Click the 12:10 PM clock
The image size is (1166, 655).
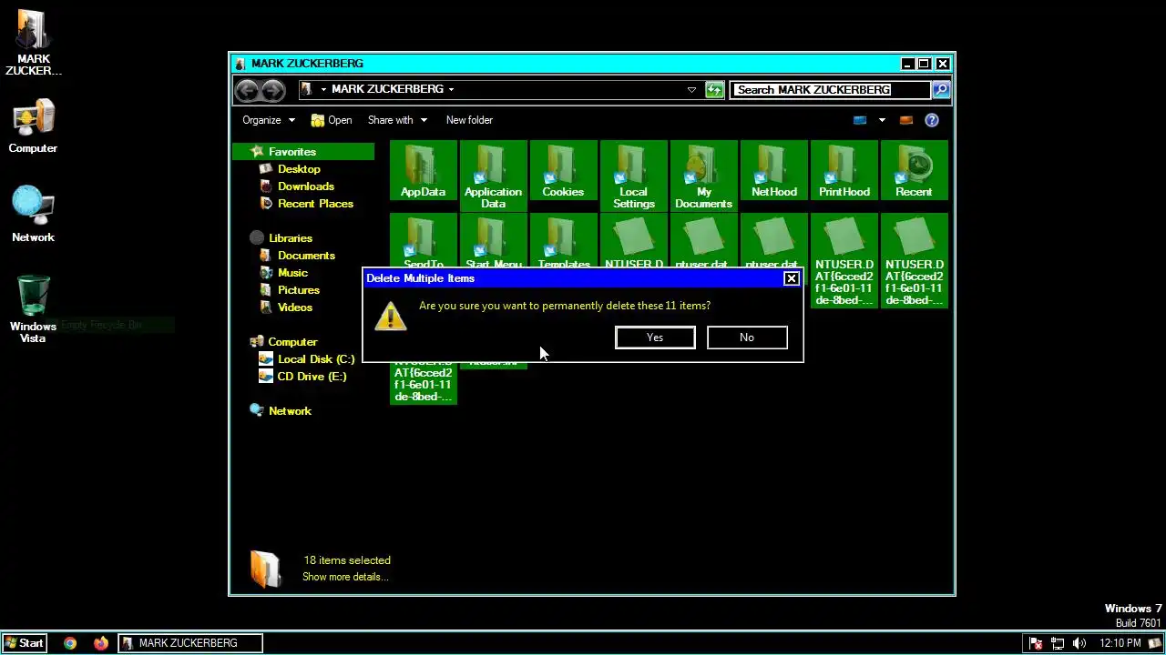[1120, 643]
